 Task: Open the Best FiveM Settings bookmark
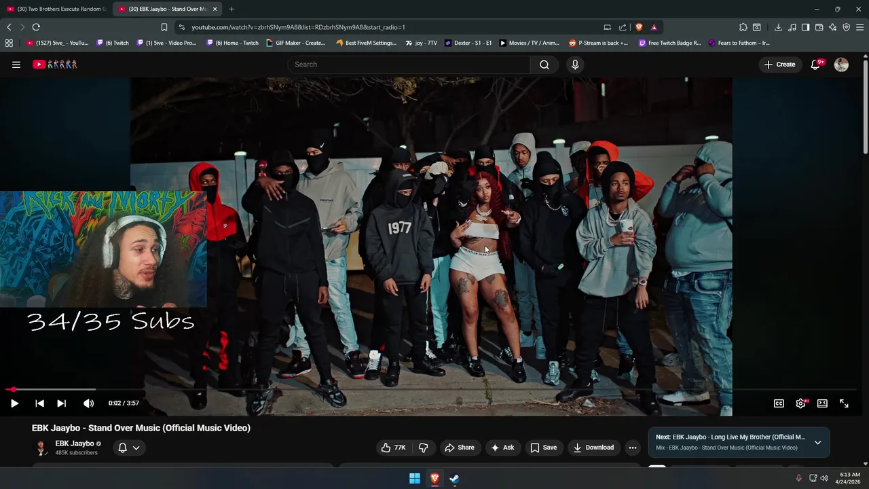(x=366, y=43)
